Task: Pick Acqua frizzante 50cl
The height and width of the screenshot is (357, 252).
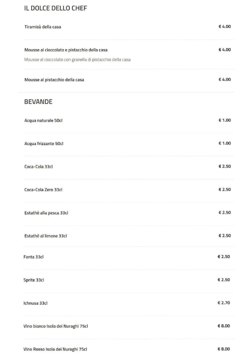Action: point(44,143)
